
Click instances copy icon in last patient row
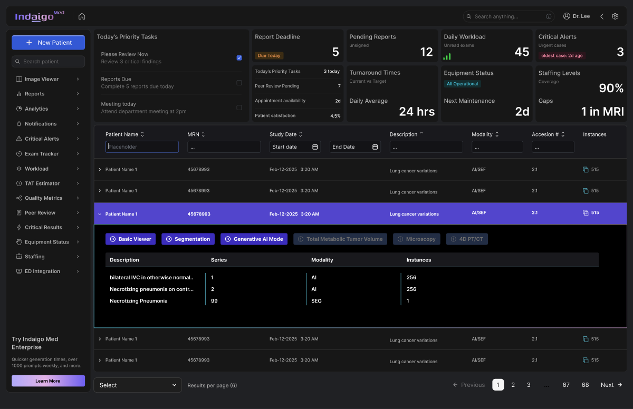pos(586,361)
